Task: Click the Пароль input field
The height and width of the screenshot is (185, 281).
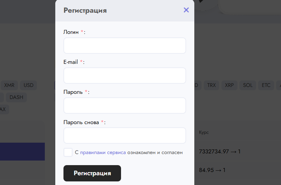Action: pyautogui.click(x=125, y=106)
